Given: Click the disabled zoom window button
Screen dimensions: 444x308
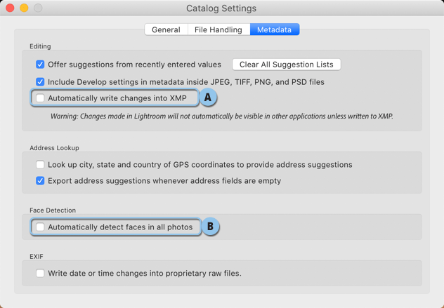Looking at the screenshot, I should (38, 8).
